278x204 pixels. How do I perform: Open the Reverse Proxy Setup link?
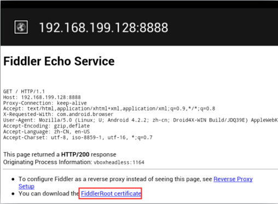(233, 179)
